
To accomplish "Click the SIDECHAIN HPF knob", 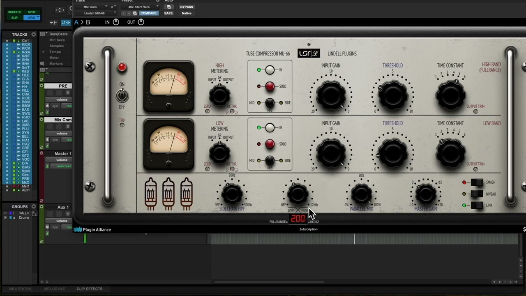I will (232, 194).
